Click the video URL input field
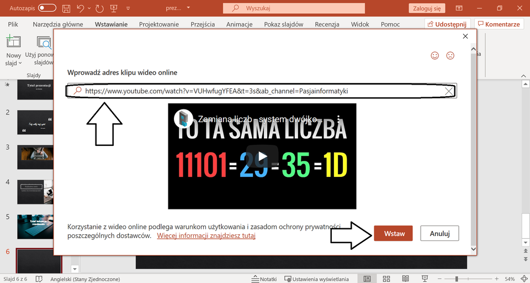530x283 pixels. click(262, 91)
